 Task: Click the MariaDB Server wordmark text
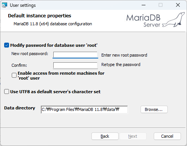coord(143,20)
